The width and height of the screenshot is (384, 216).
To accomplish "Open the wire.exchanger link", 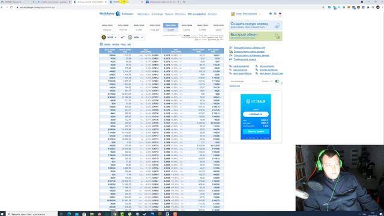I will (x=266, y=66).
